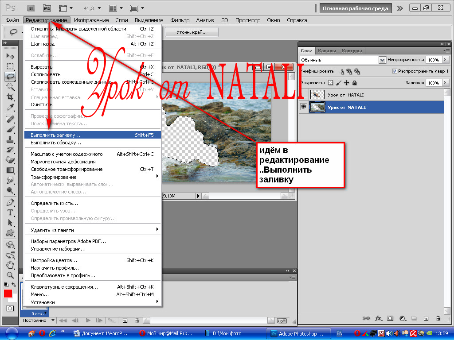454x340 pixels.
Task: Launch Bridge with the Br button
Action: coord(31,8)
